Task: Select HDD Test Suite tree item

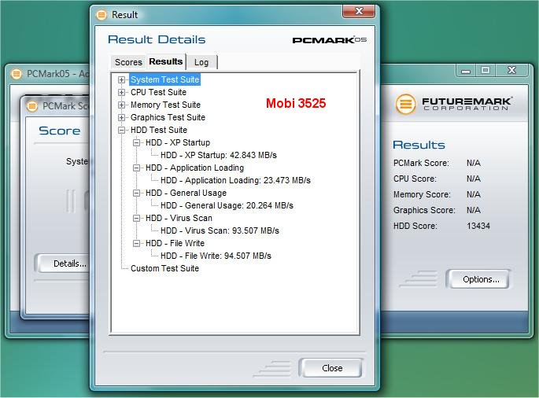Action: pyautogui.click(x=159, y=131)
